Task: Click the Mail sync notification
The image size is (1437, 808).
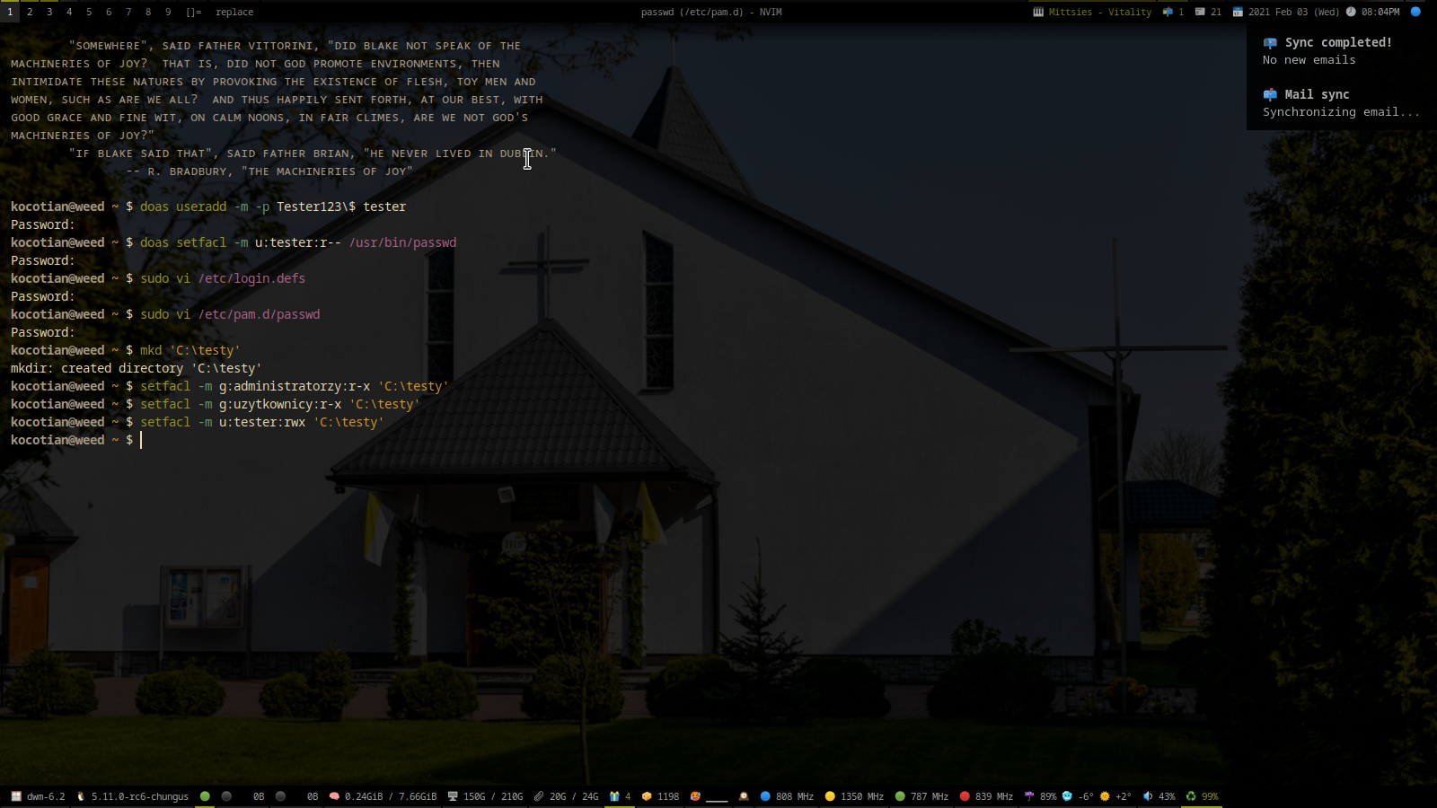Action: coord(1338,103)
